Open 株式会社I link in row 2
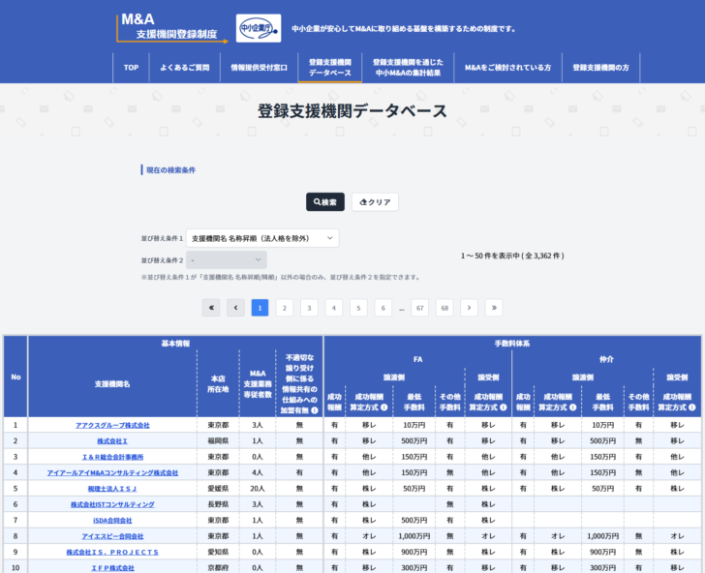The height and width of the screenshot is (573, 705). point(112,440)
